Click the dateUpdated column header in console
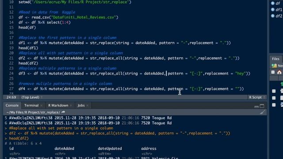Image resolution: width=283 pixels, height=159 pixels. pos(110,148)
